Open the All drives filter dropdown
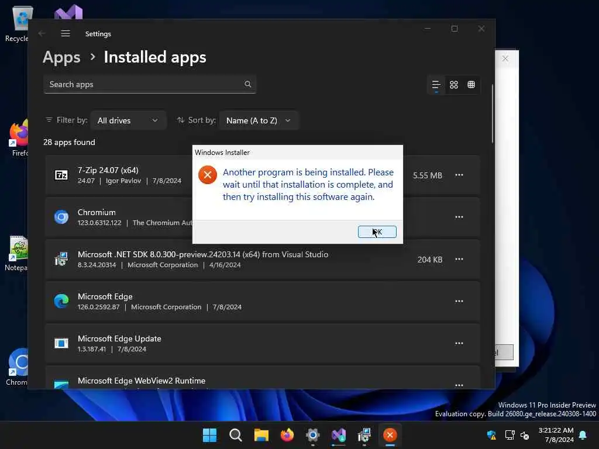The image size is (599, 449). click(128, 120)
